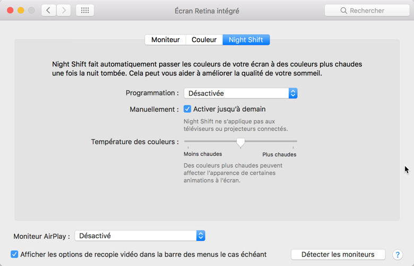
Task: Click the Programmation popup blue arrows
Action: coord(293,93)
